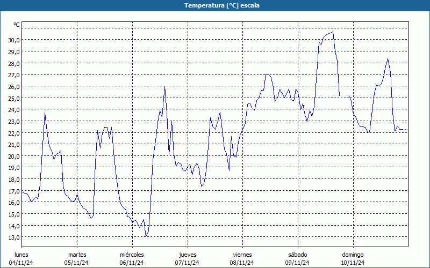
Task: Click the 26,0 axis label
Action: point(15,87)
